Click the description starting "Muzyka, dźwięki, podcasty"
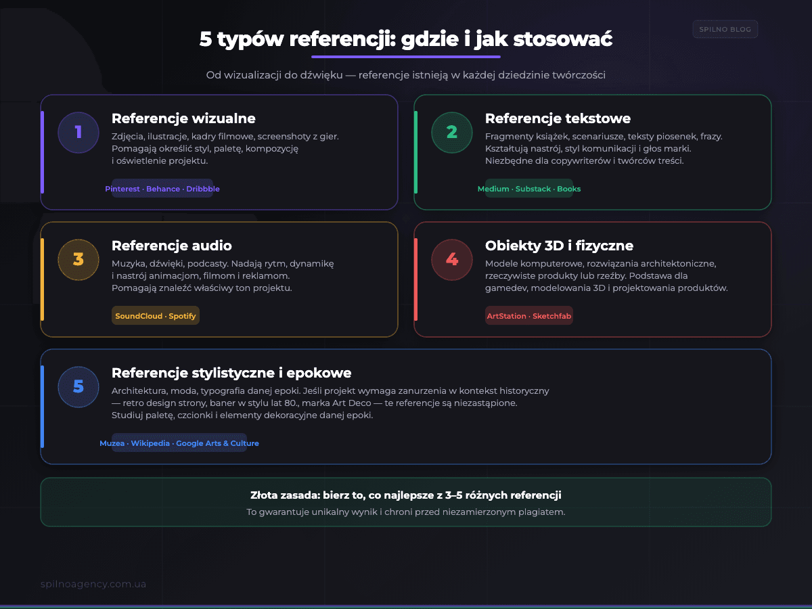 coord(223,276)
